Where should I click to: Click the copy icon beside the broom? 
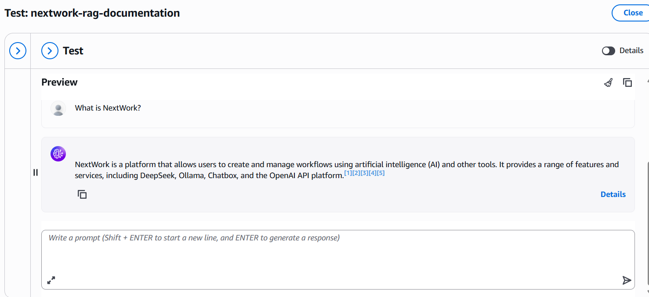click(627, 82)
